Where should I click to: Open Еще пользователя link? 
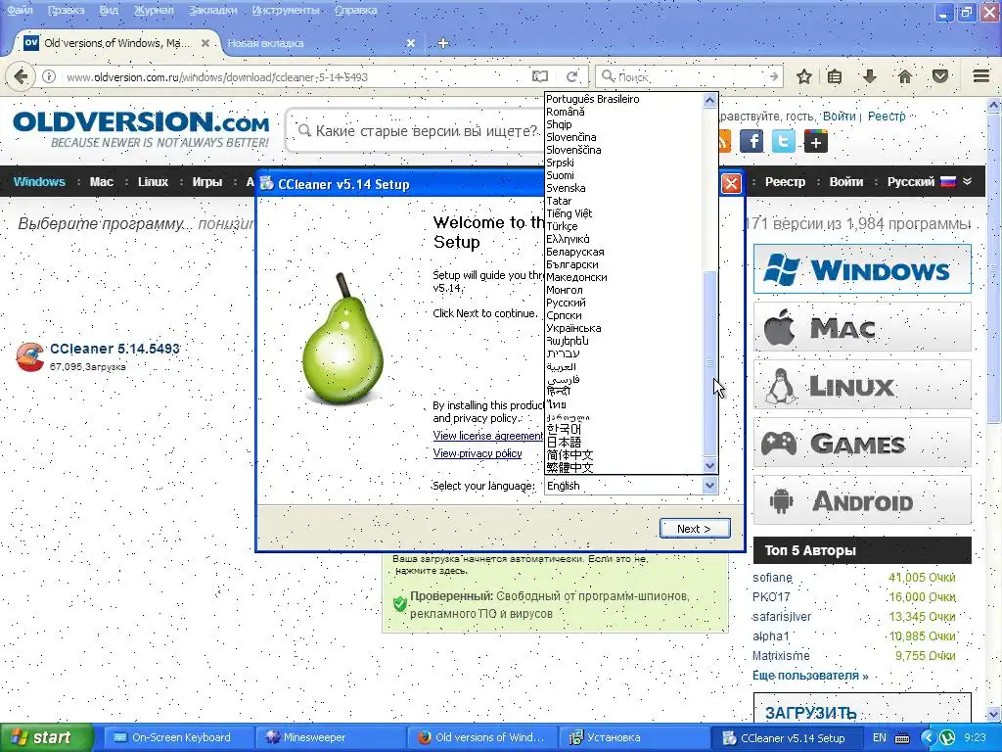(810, 676)
